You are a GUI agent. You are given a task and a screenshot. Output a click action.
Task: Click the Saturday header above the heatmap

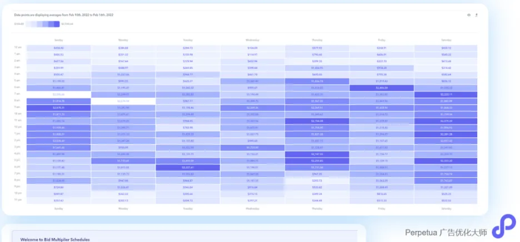point(446,40)
